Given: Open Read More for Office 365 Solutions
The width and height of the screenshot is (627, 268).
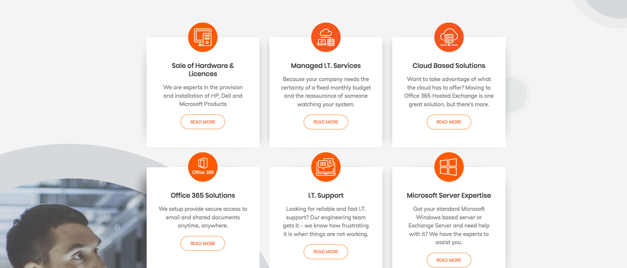Looking at the screenshot, I should coord(203,243).
